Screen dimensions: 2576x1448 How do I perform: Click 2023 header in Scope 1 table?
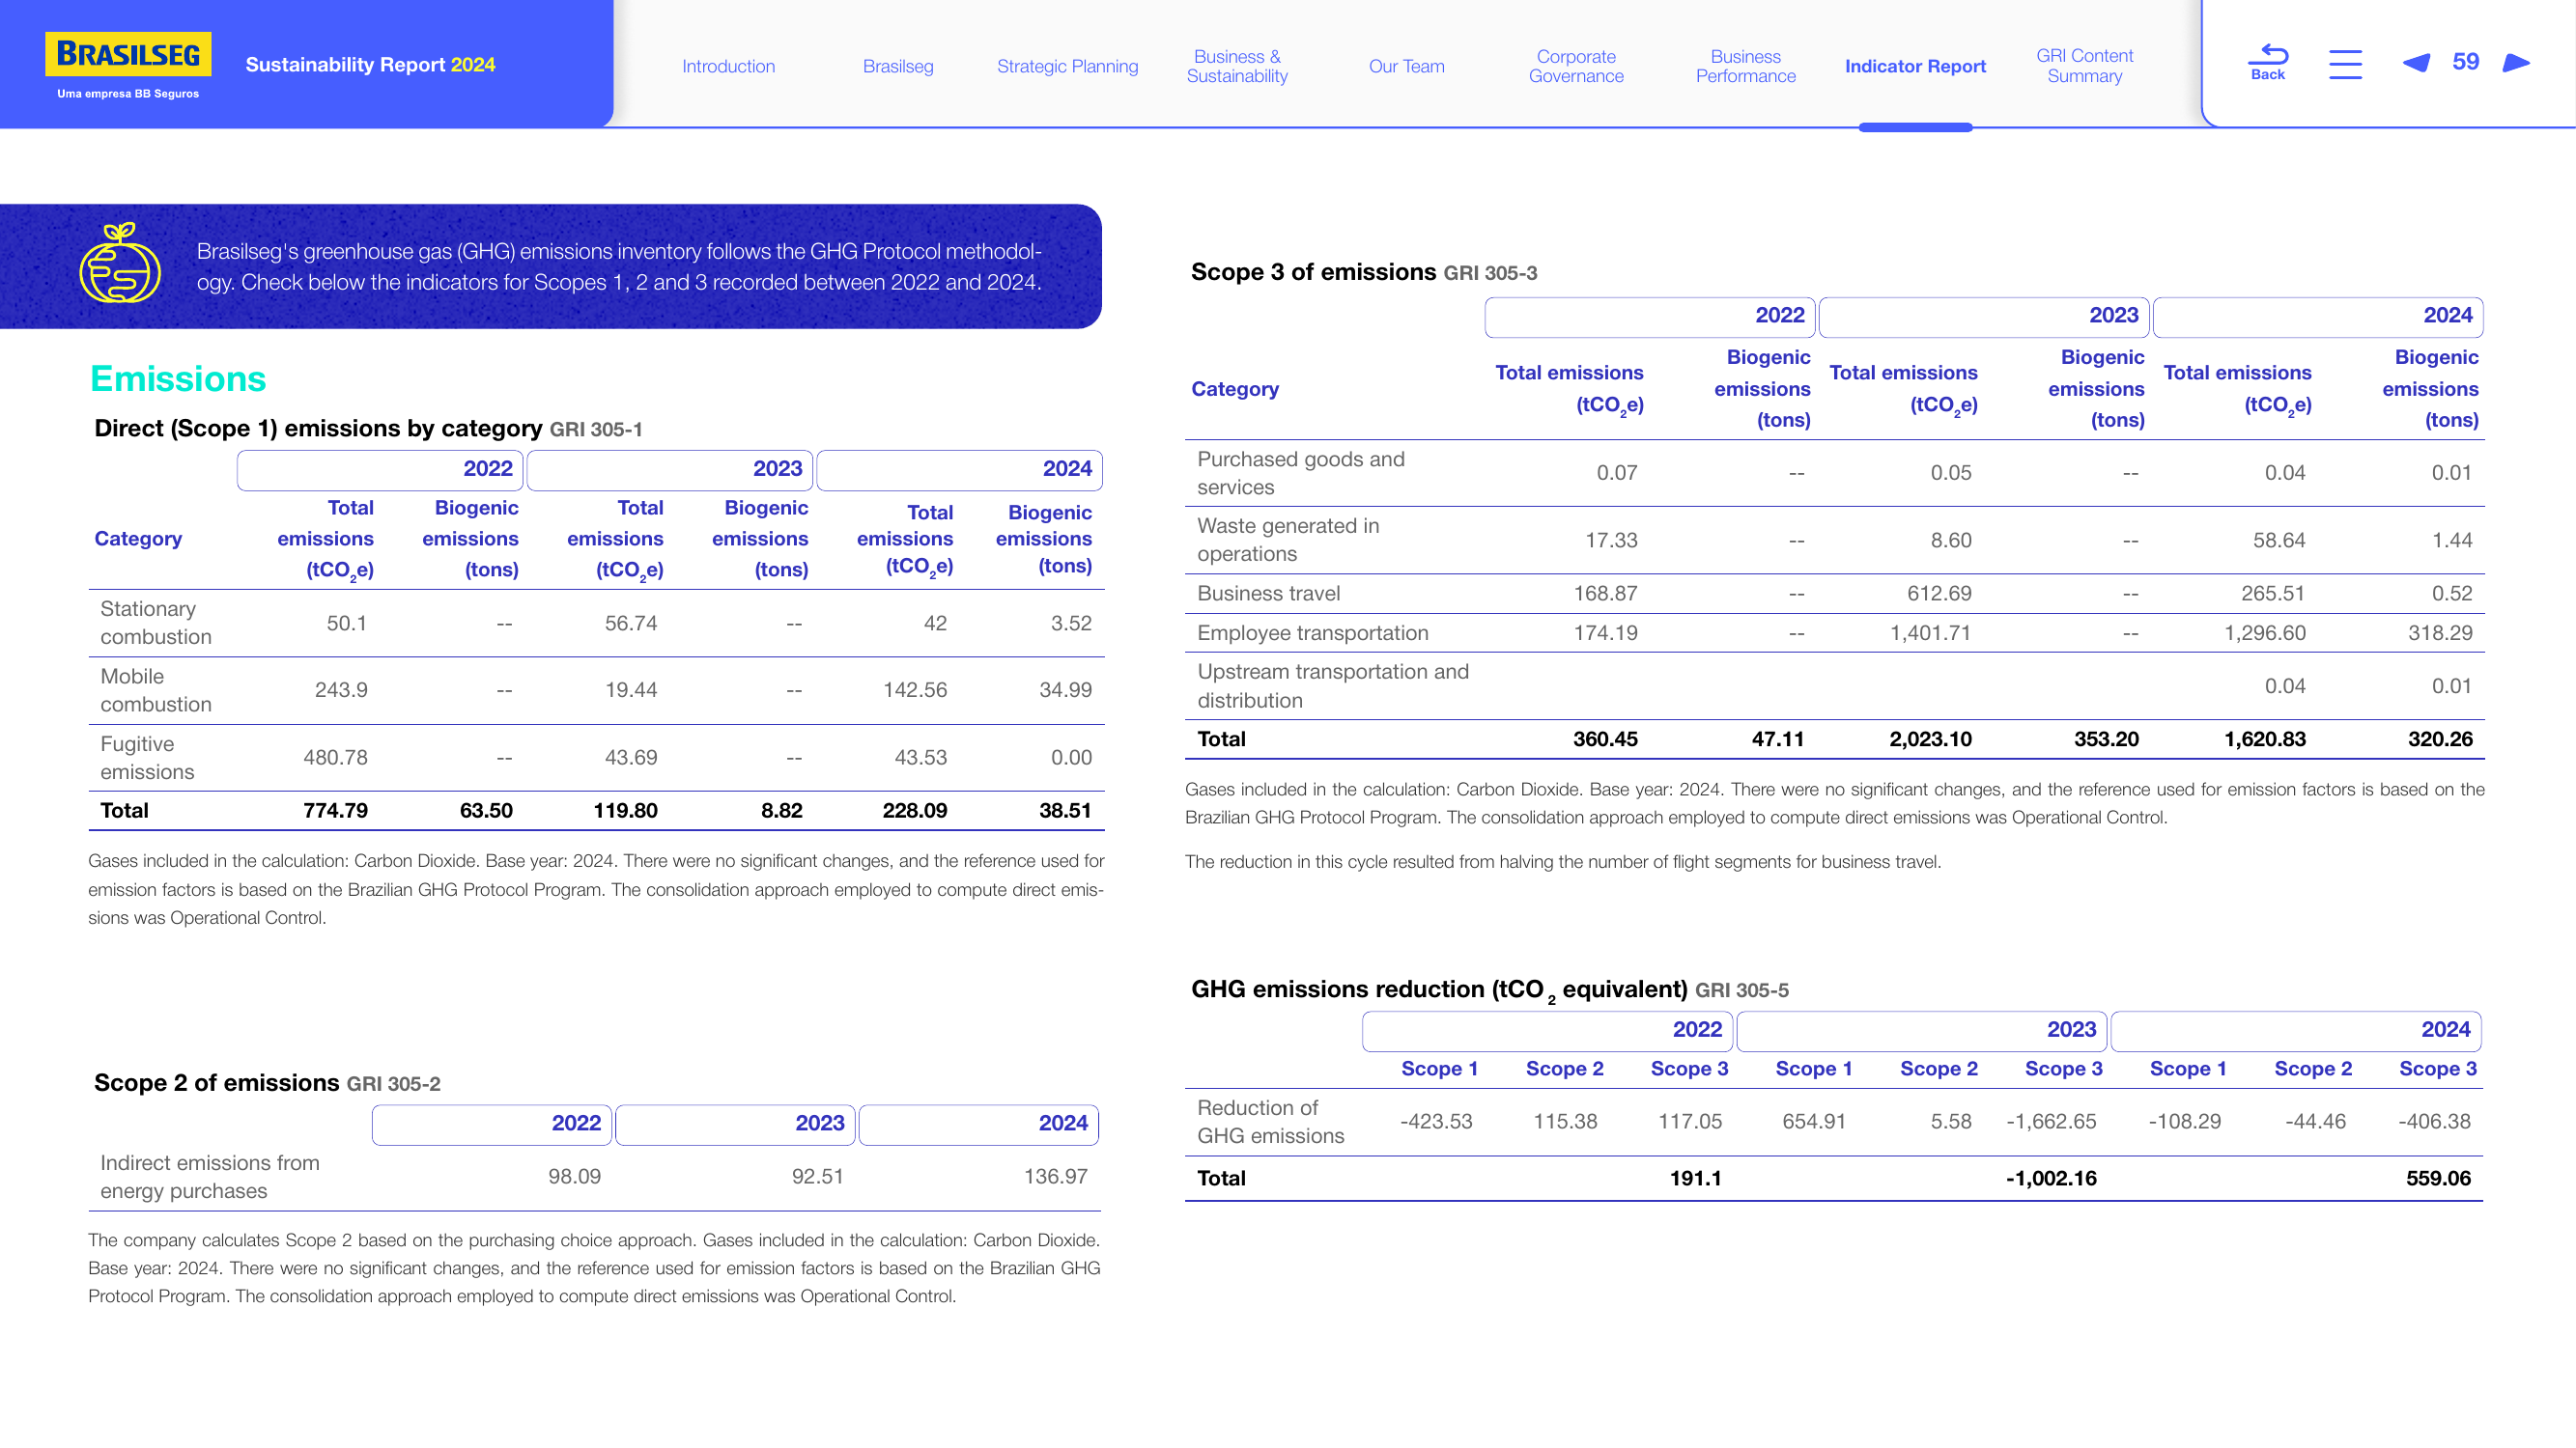(670, 470)
